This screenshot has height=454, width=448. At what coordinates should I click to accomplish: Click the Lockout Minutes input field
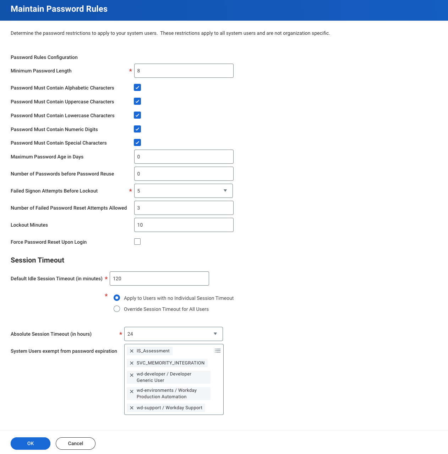pyautogui.click(x=184, y=225)
